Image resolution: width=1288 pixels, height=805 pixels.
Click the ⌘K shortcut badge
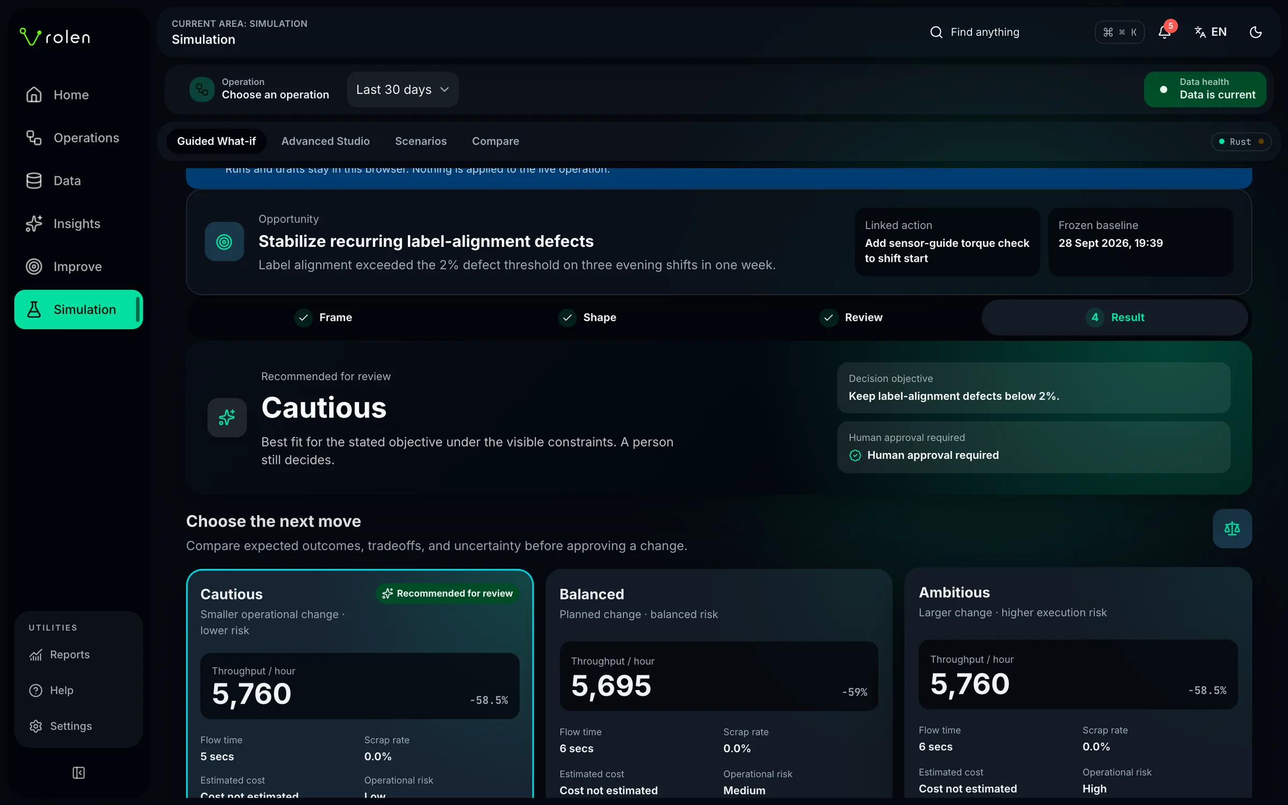click(1119, 32)
